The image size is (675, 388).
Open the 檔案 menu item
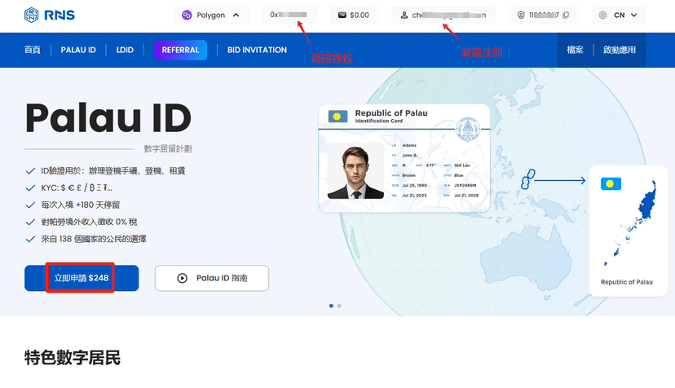(x=575, y=50)
